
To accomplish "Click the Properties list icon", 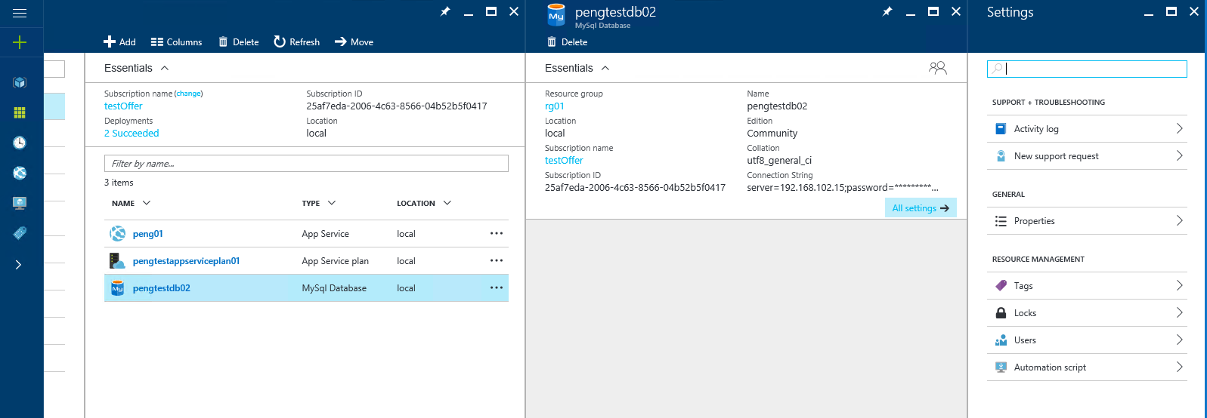I will point(1001,221).
